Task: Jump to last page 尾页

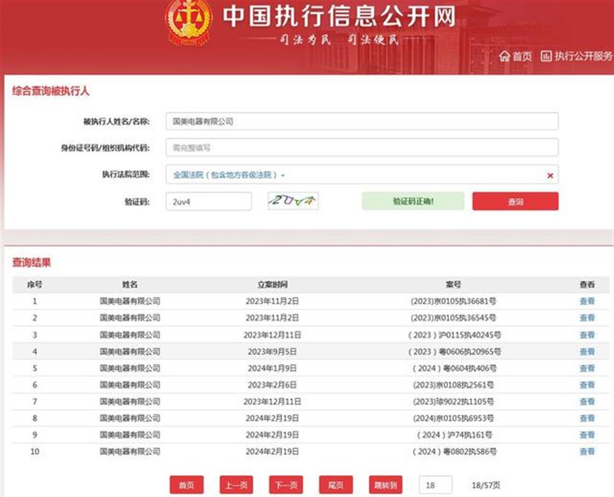Action: tap(336, 485)
